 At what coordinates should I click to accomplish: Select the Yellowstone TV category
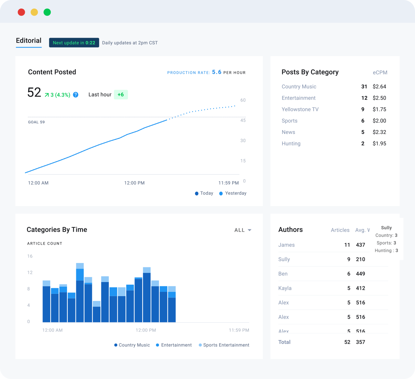click(334, 109)
